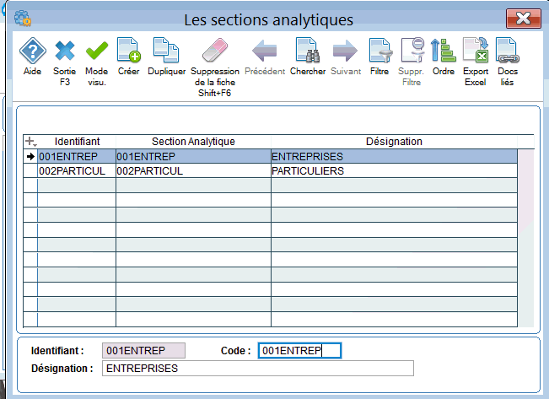Viewport: 549px width, 399px height.
Task: Apply a Filtre funnel icon
Action: pos(379,51)
